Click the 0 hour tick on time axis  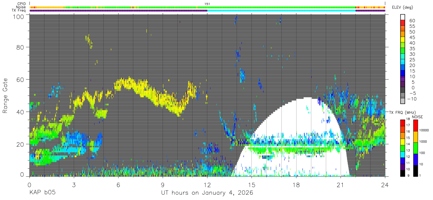[x=29, y=184]
